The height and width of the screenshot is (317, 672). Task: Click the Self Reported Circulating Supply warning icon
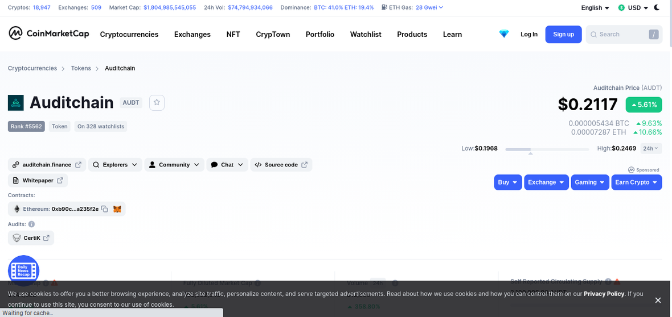617,281
